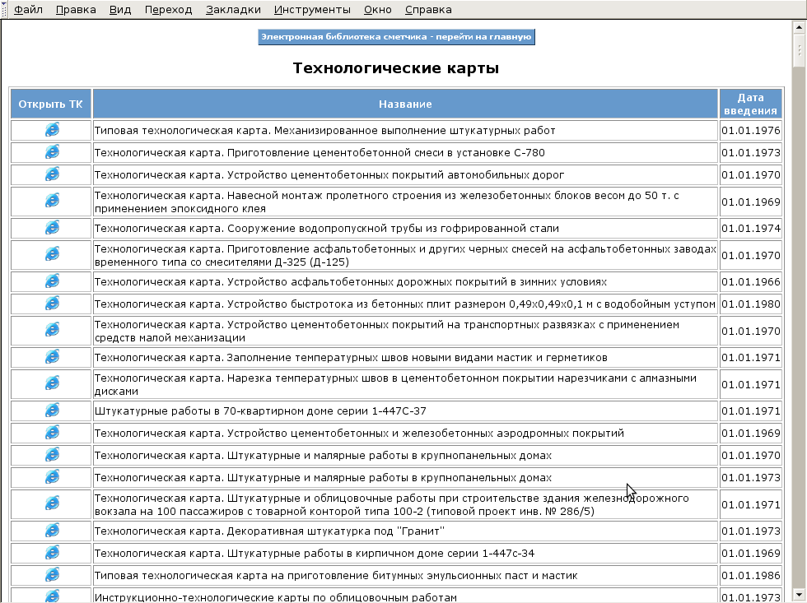Open TK icon for Декоративная штукатурка под Гранит
807x603 pixels.
[x=52, y=530]
